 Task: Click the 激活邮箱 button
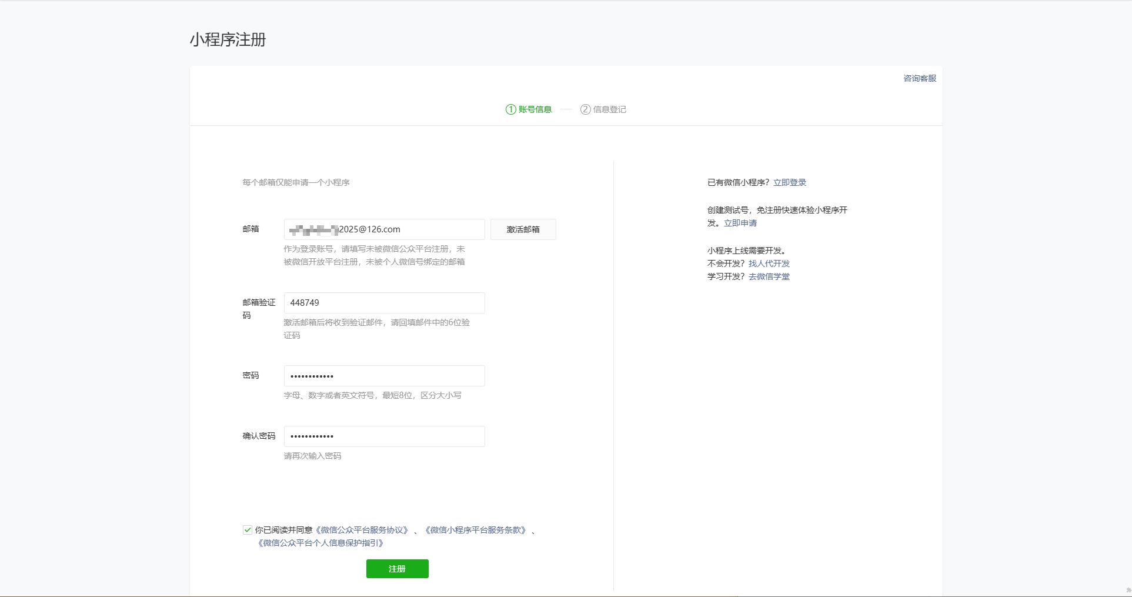click(523, 229)
